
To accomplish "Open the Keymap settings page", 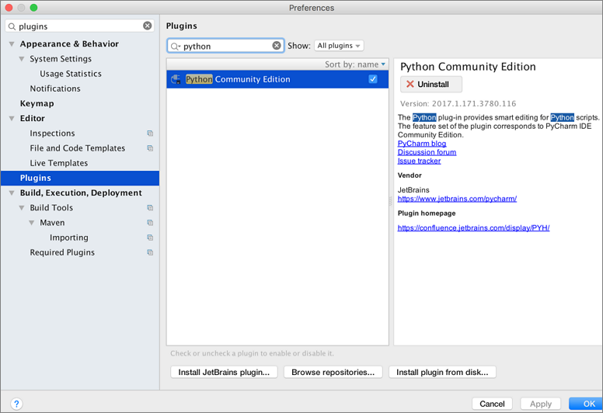I will [x=37, y=104].
